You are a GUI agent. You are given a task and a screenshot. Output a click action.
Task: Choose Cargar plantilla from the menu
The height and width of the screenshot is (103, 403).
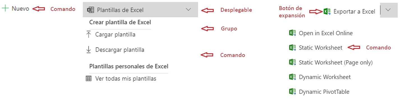(x=115, y=35)
